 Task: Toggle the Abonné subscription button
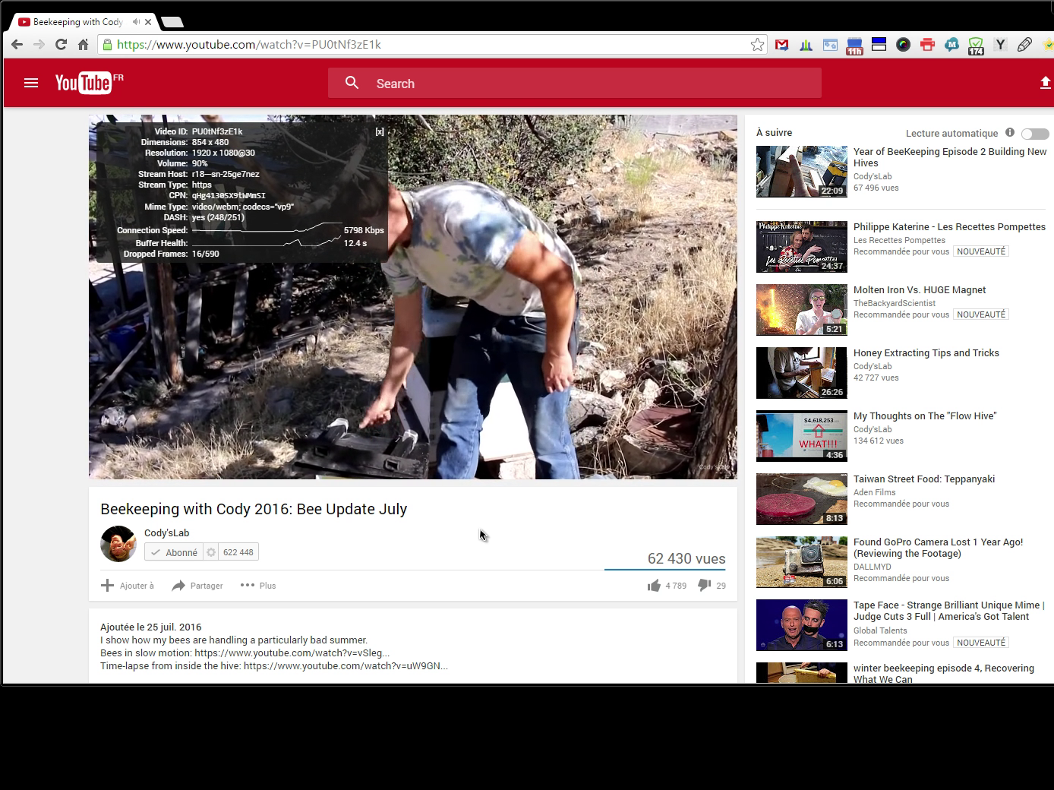pos(175,552)
